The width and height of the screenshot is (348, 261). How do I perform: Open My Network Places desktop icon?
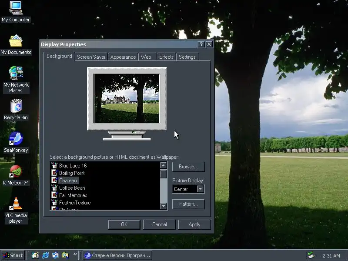tap(16, 80)
